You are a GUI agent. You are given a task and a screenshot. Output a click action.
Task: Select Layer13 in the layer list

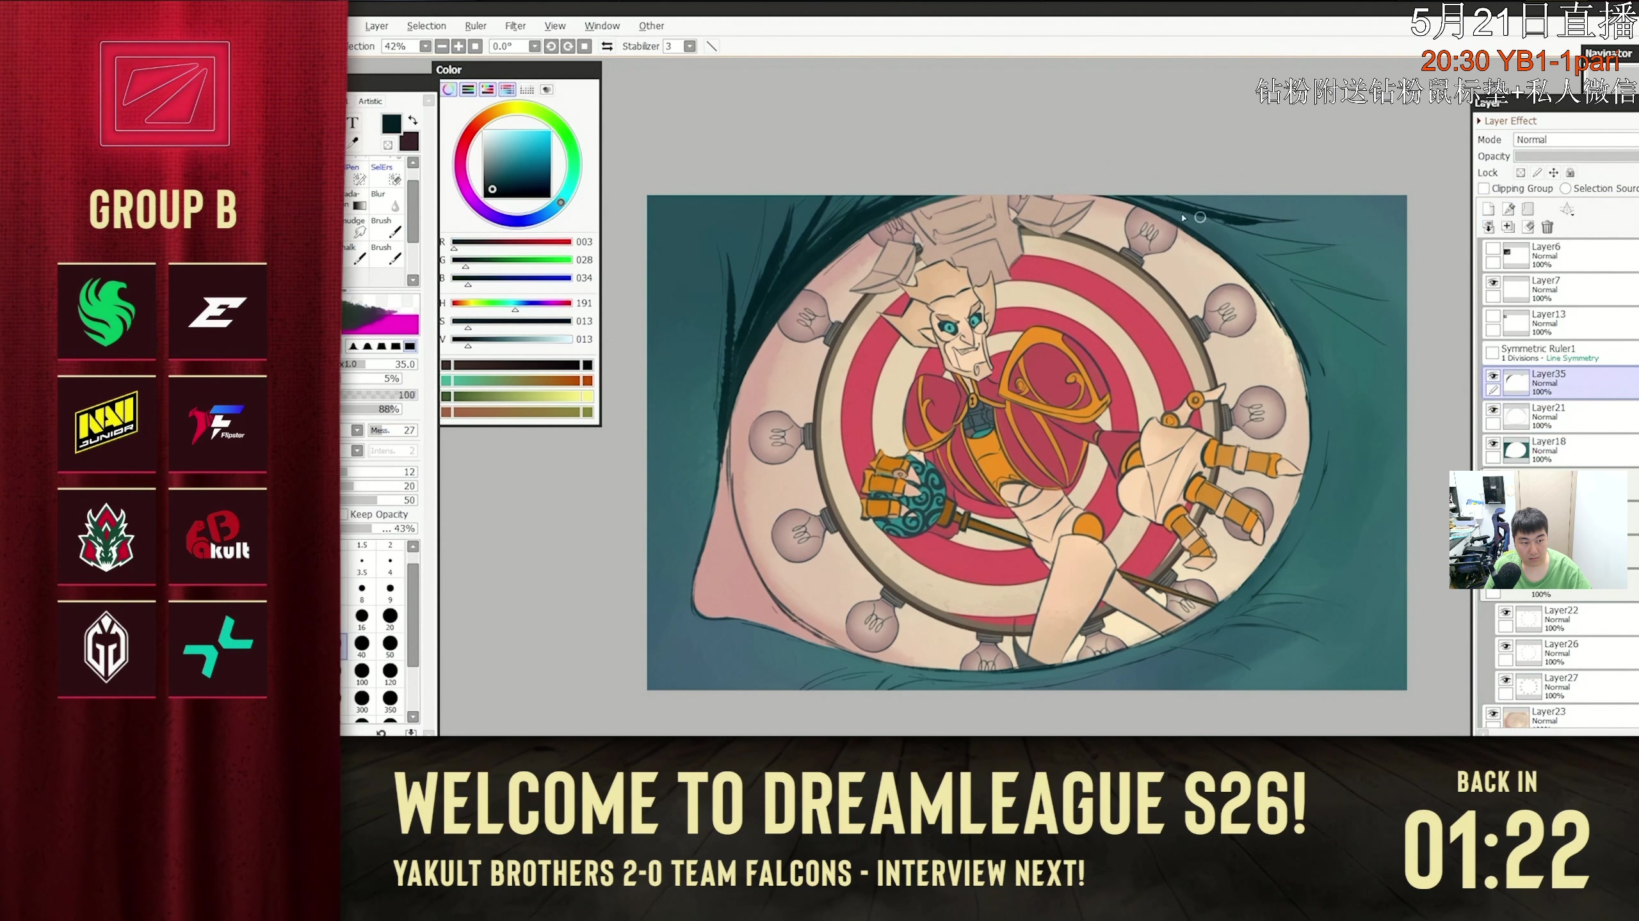pos(1561,322)
